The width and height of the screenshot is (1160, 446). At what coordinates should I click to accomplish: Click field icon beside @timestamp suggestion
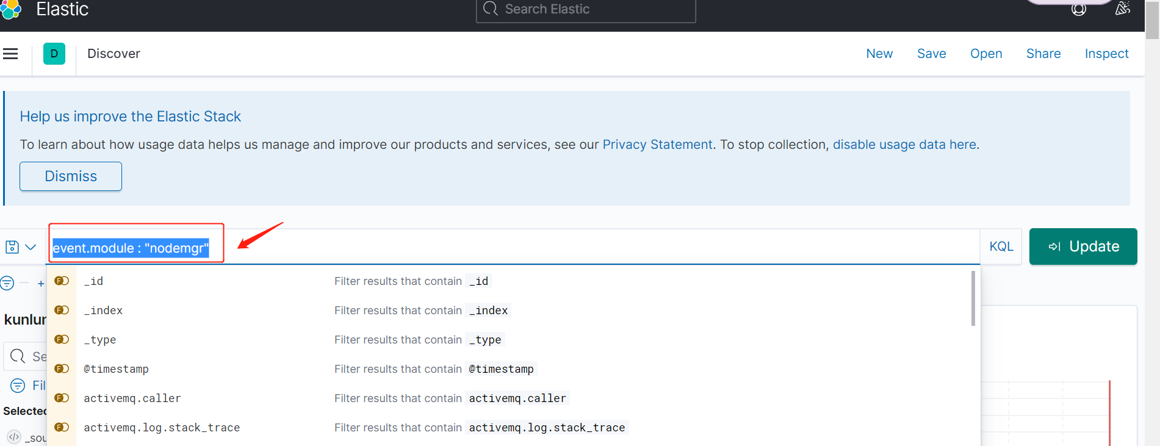pyautogui.click(x=62, y=369)
